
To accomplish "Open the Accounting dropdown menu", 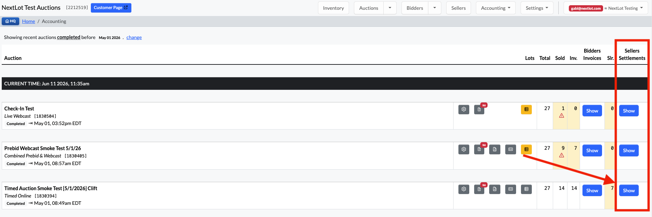I will point(495,8).
